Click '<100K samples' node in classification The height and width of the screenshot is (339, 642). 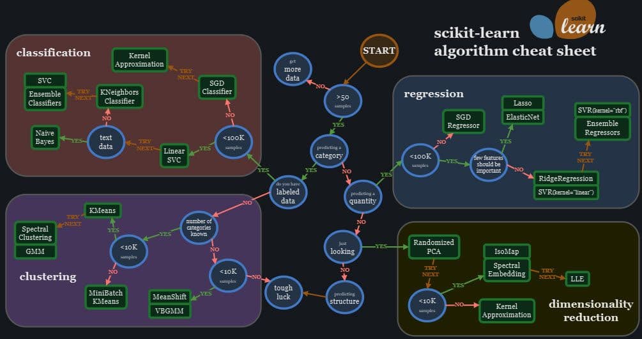(233, 142)
